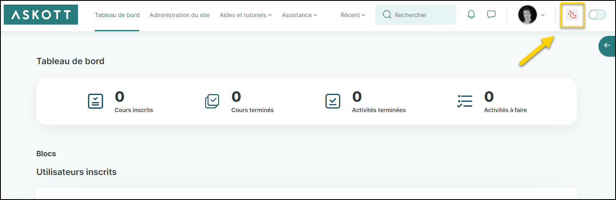This screenshot has height=200, width=616.
Task: Toggle dark mode moon icon
Action: (x=573, y=15)
